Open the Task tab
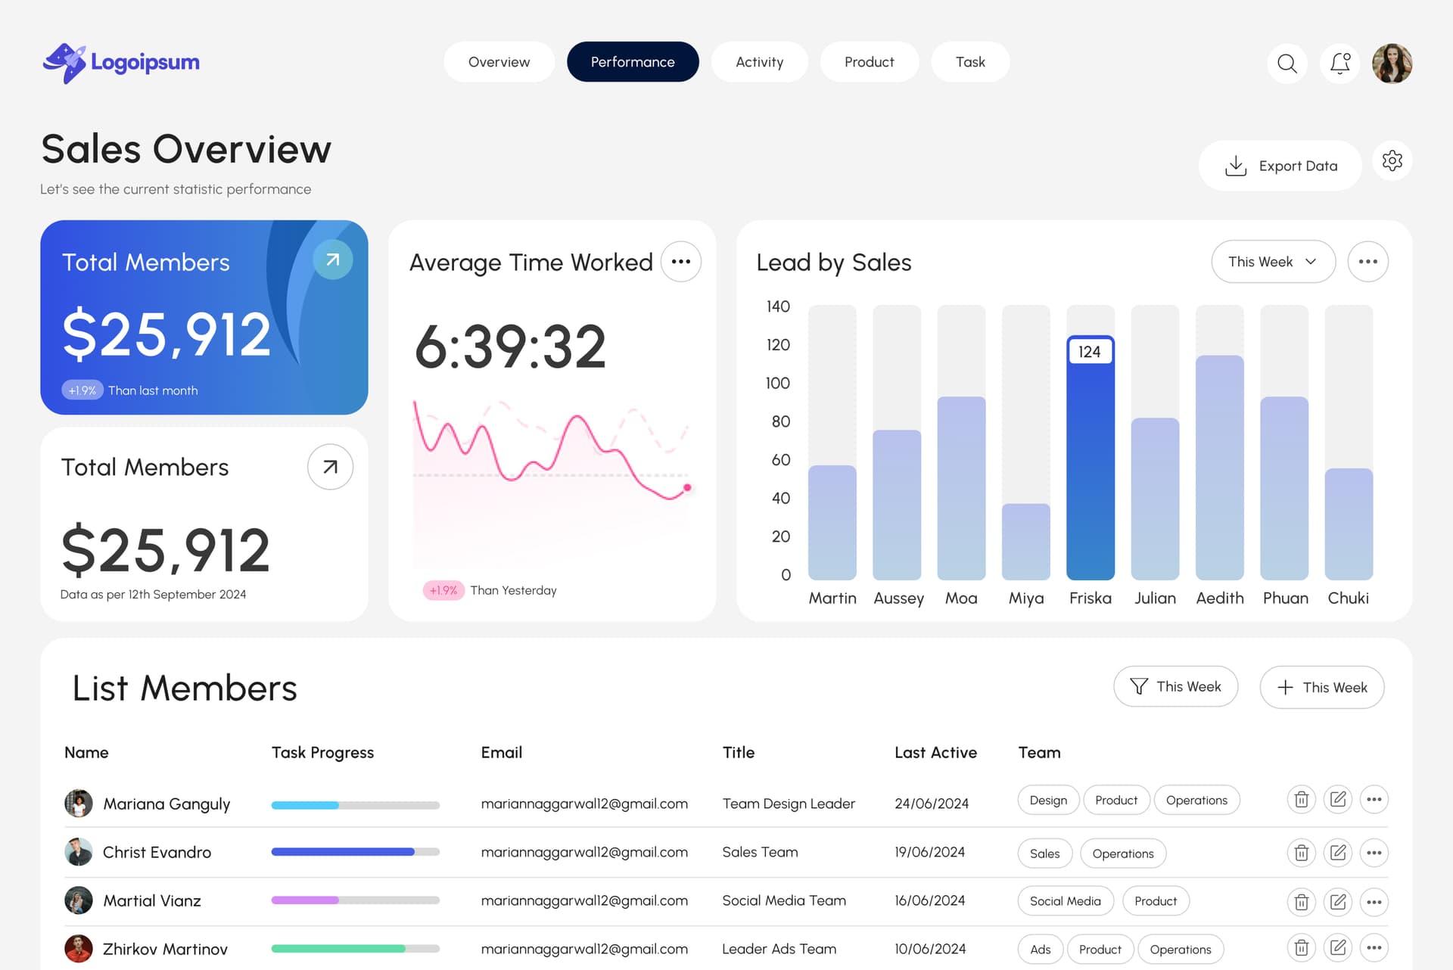1453x970 pixels. (x=970, y=62)
